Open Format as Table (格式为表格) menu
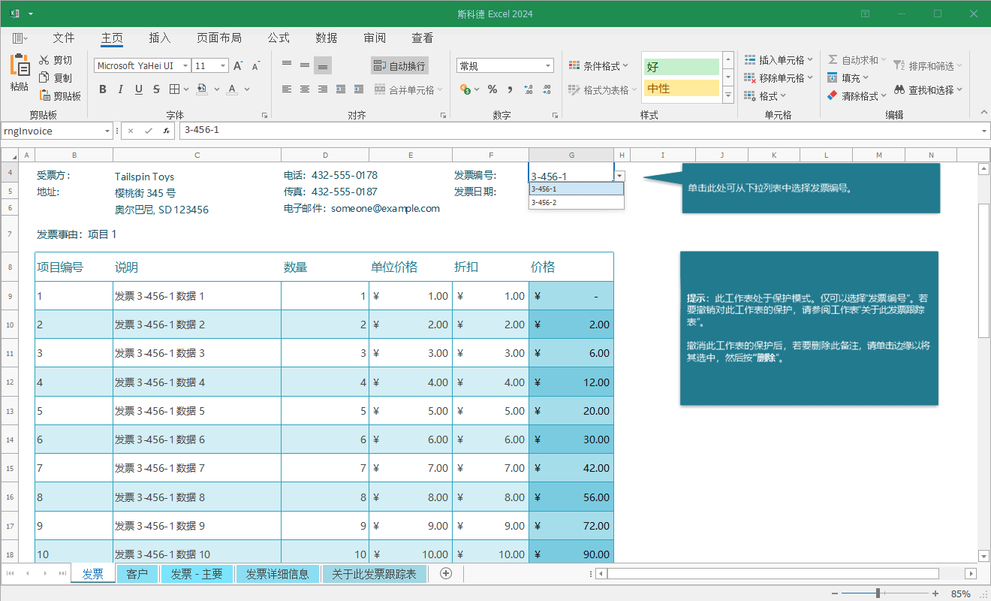Image resolution: width=991 pixels, height=601 pixels. (602, 90)
